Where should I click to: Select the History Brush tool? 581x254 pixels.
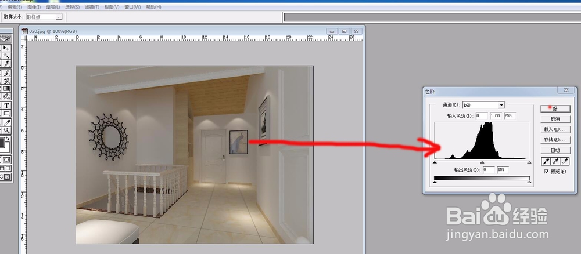[7, 81]
